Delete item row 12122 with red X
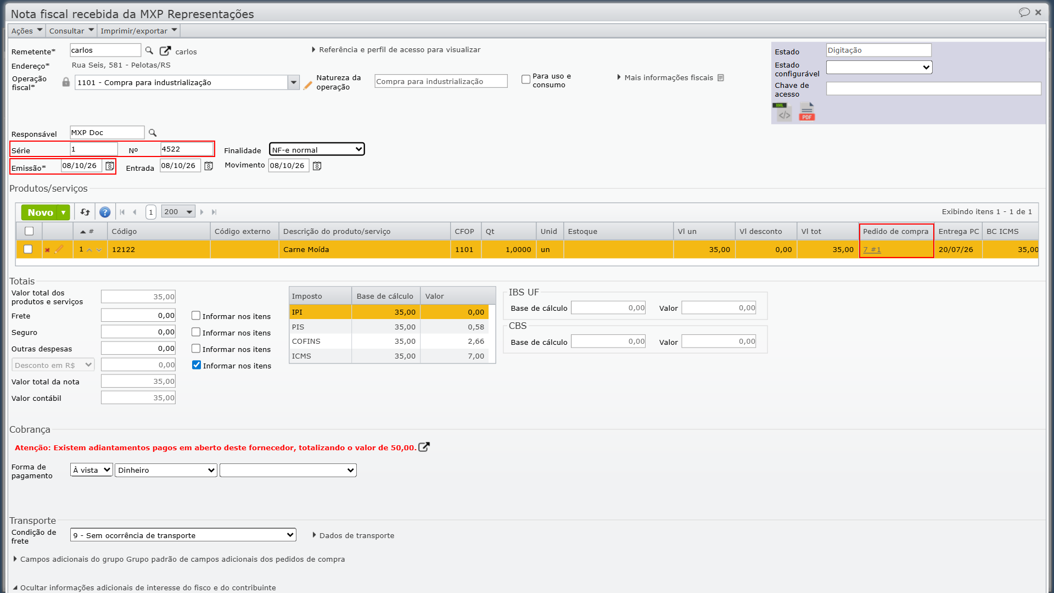 (x=47, y=250)
